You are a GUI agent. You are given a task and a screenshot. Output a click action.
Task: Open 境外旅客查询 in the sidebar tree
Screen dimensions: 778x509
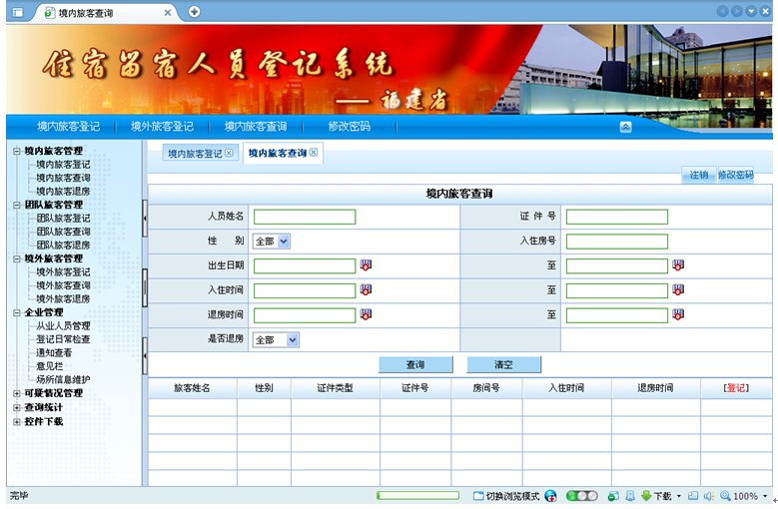63,285
